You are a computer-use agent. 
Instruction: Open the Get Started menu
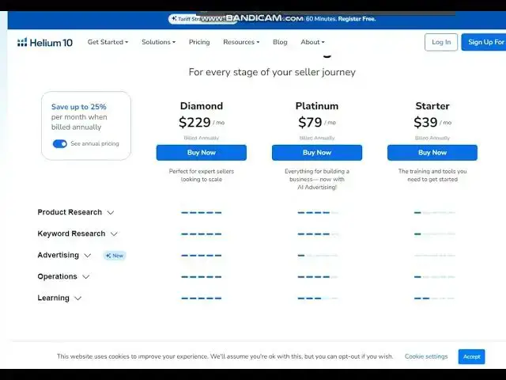[108, 42]
